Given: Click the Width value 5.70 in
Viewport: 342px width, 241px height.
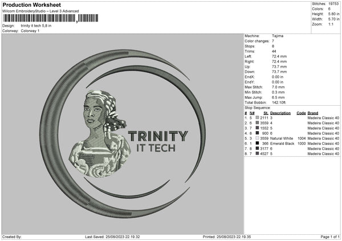Looking at the screenshot, I should pos(334,19).
